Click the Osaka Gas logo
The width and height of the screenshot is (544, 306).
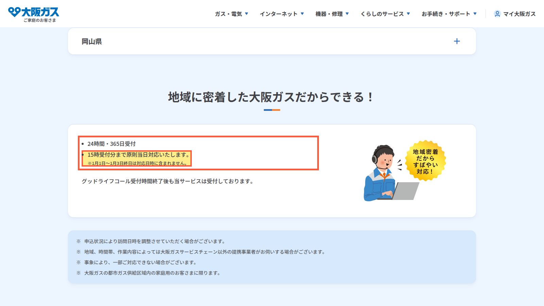click(33, 12)
